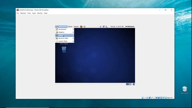The height and width of the screenshot is (108, 192).
Task: Expand the Sound & Video submenu arrow
Action: click(73, 38)
